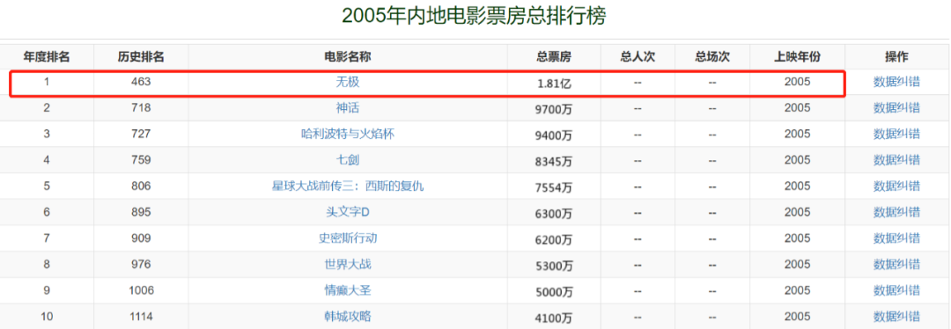The width and height of the screenshot is (951, 329).
Task: Click historical rank 718
Action: point(141,108)
